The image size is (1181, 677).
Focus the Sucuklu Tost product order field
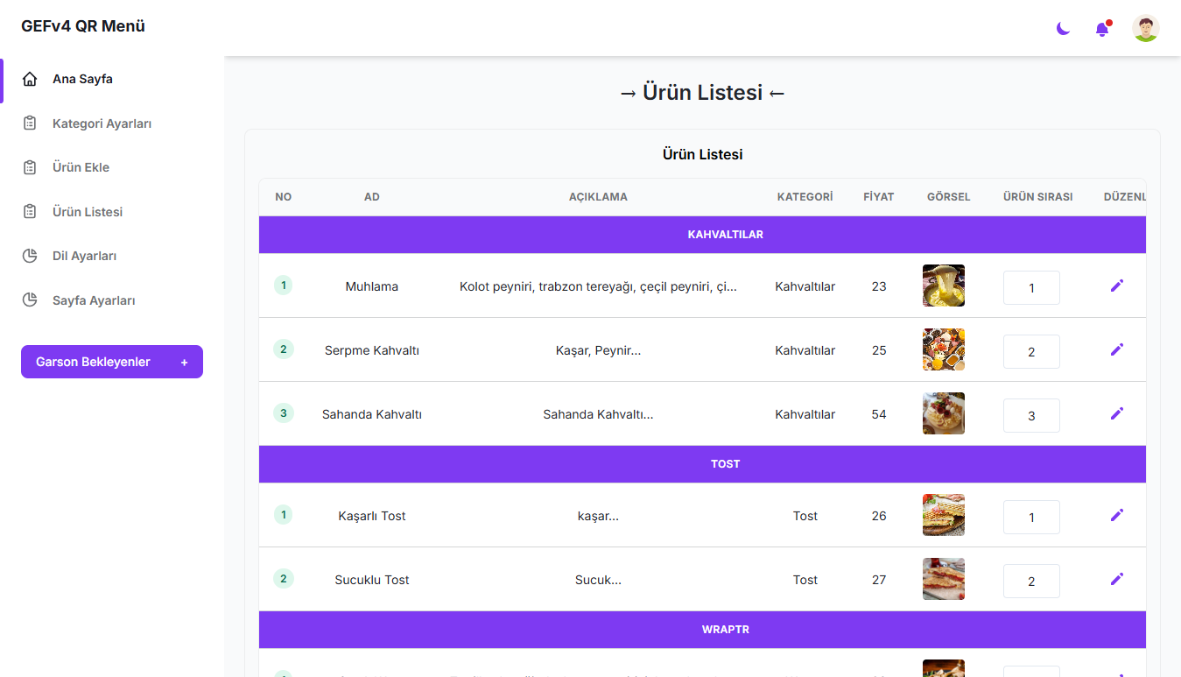[1031, 581]
